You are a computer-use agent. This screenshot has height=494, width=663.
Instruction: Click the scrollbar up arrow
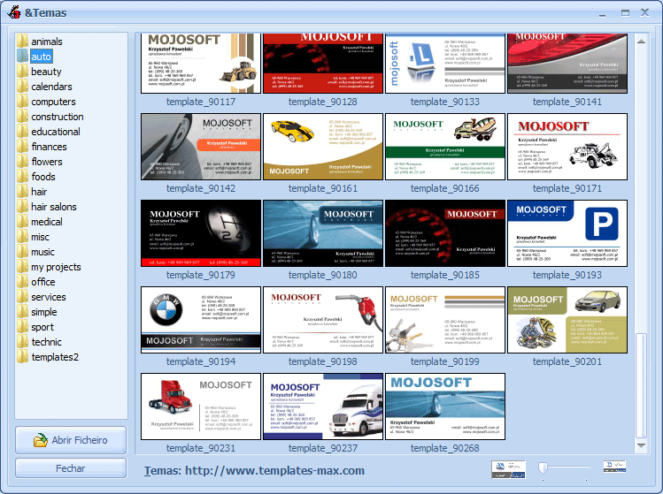pyautogui.click(x=641, y=42)
